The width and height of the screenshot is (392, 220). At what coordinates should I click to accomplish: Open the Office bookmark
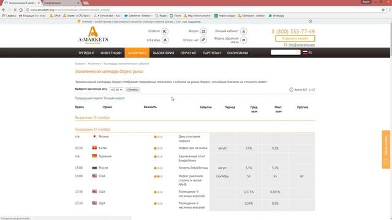tap(55, 16)
